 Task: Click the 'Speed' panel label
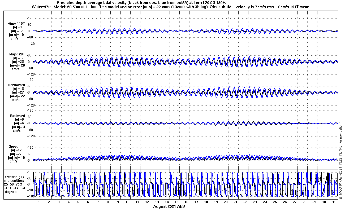pos(14,147)
